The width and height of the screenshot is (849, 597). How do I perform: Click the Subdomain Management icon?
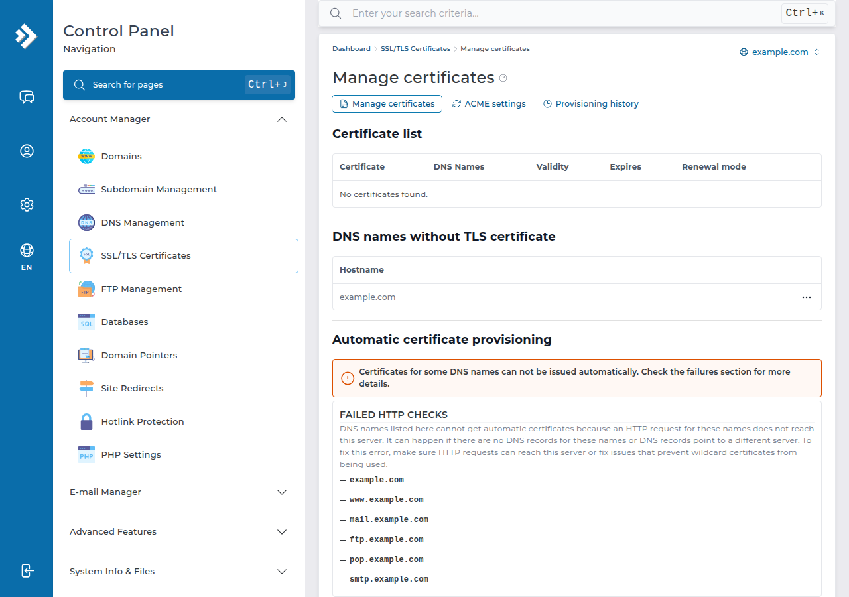(86, 189)
